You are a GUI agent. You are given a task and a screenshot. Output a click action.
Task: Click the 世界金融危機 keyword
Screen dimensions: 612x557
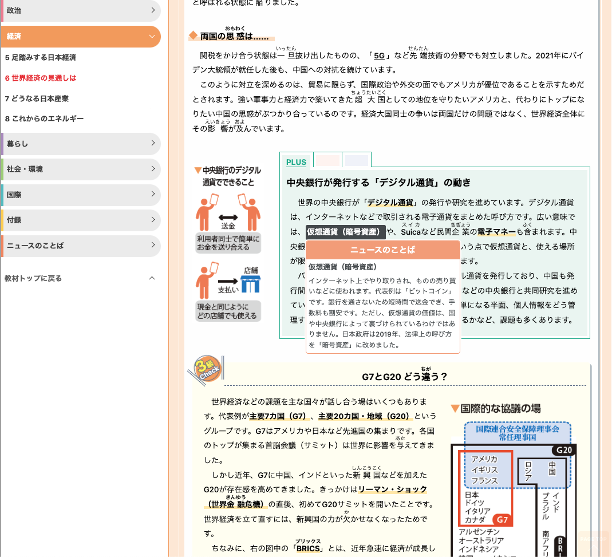point(235,504)
